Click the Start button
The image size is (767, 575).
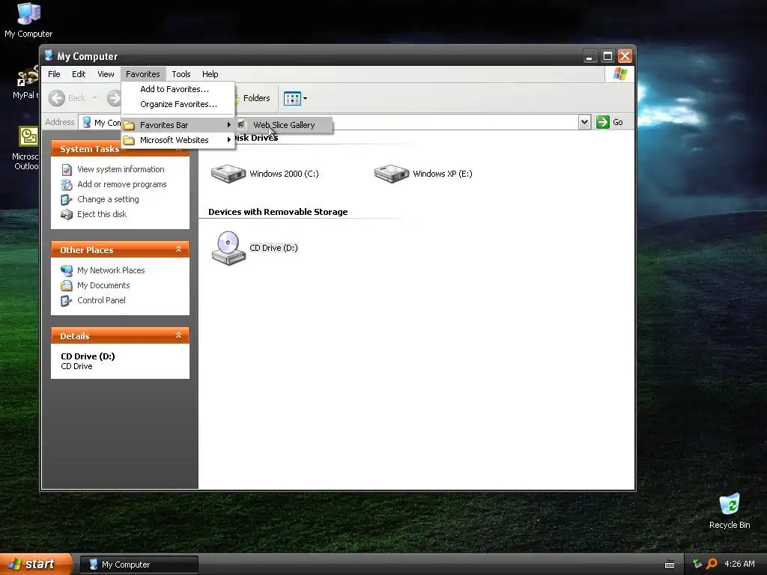pos(36,565)
